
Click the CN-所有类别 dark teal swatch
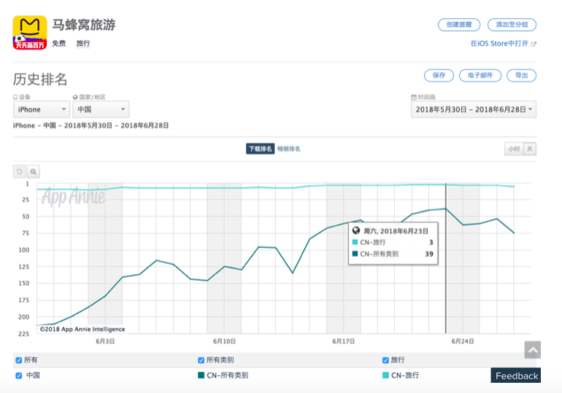point(201,375)
